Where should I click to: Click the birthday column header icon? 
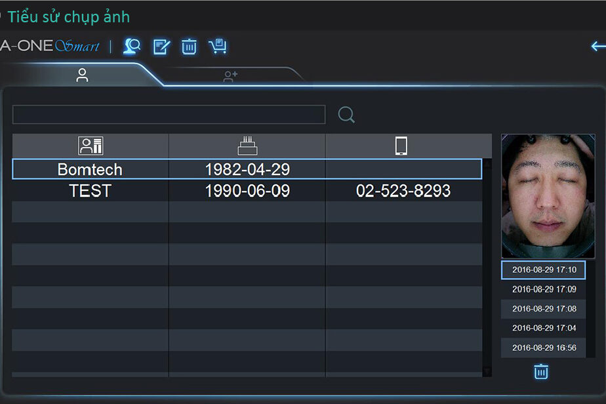(x=247, y=146)
